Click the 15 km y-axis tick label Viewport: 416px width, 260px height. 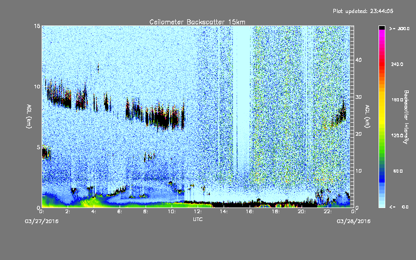[37, 26]
